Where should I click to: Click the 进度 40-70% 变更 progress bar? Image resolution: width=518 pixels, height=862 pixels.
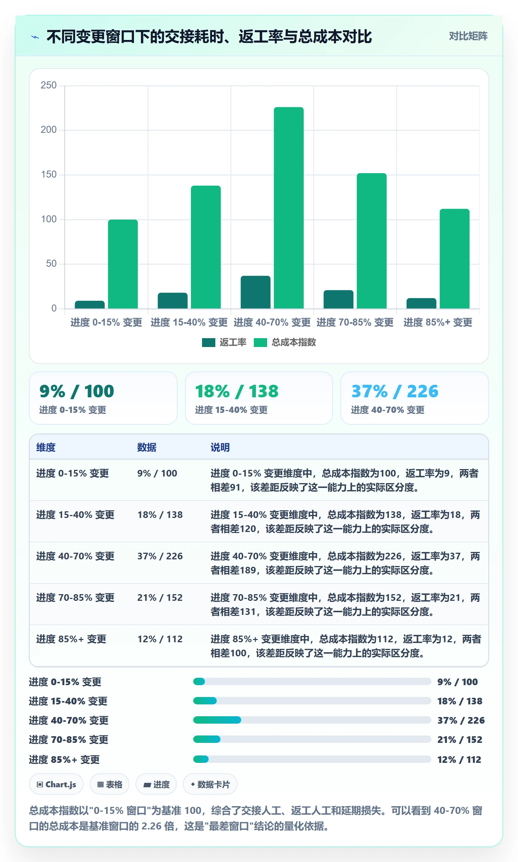[312, 720]
